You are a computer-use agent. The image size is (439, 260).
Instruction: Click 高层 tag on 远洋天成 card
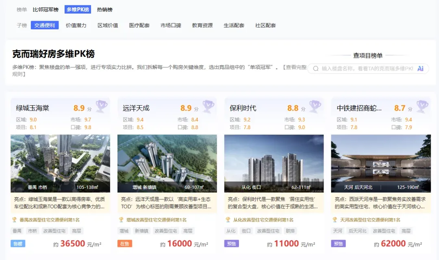(188, 231)
